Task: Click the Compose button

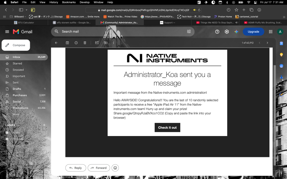Action: [x=16, y=45]
